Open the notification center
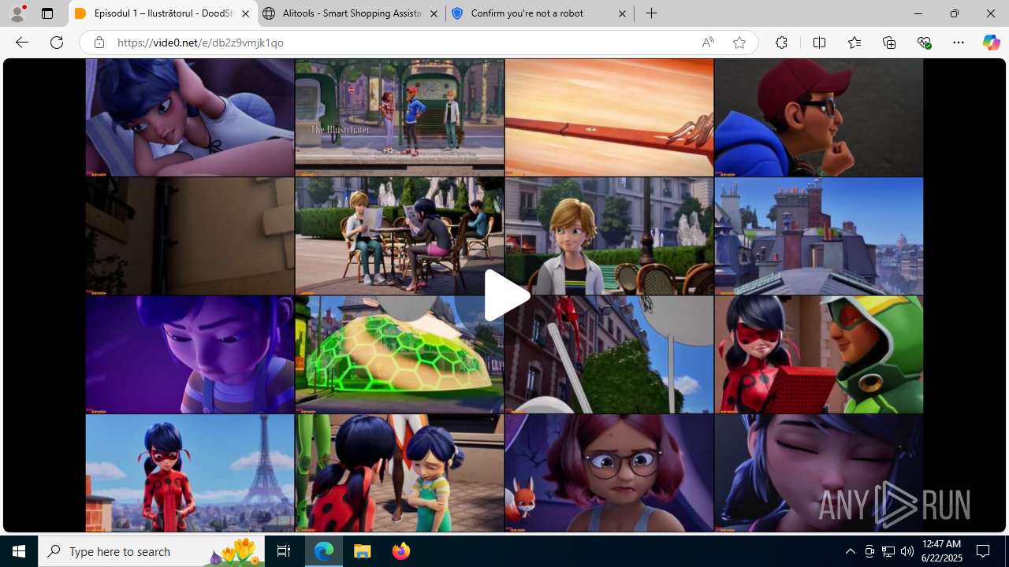 click(x=983, y=551)
